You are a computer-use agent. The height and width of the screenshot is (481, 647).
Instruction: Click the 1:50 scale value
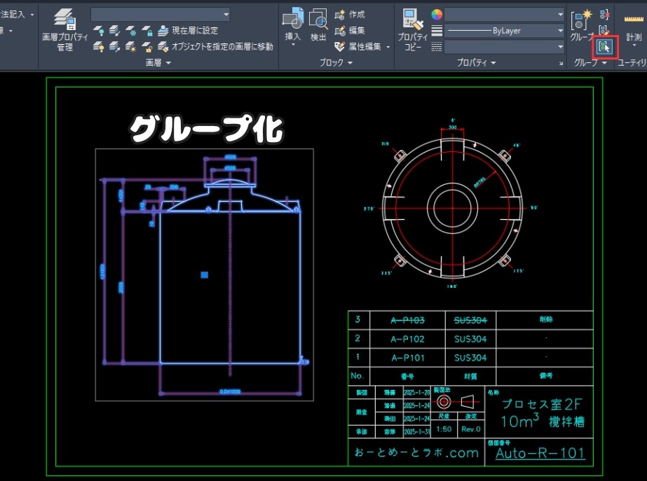444,429
